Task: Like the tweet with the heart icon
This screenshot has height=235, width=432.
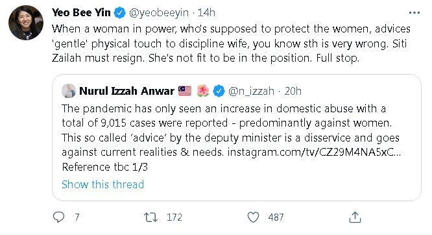Action: click(x=253, y=217)
